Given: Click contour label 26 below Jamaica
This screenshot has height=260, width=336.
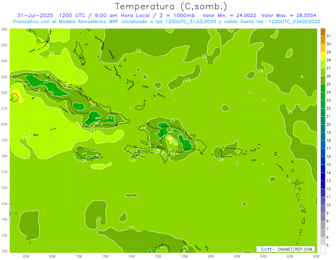Looking at the screenshot, I should pos(84,161).
